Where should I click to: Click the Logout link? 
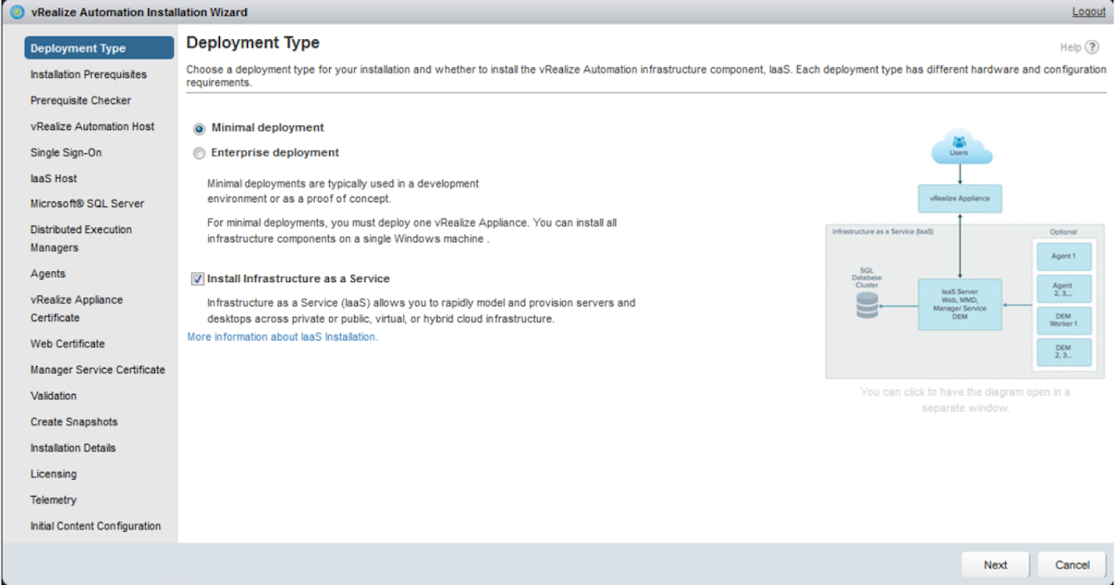(x=1088, y=11)
